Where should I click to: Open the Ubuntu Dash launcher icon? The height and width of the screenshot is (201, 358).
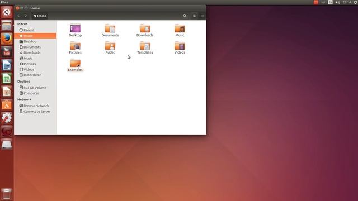pyautogui.click(x=7, y=12)
